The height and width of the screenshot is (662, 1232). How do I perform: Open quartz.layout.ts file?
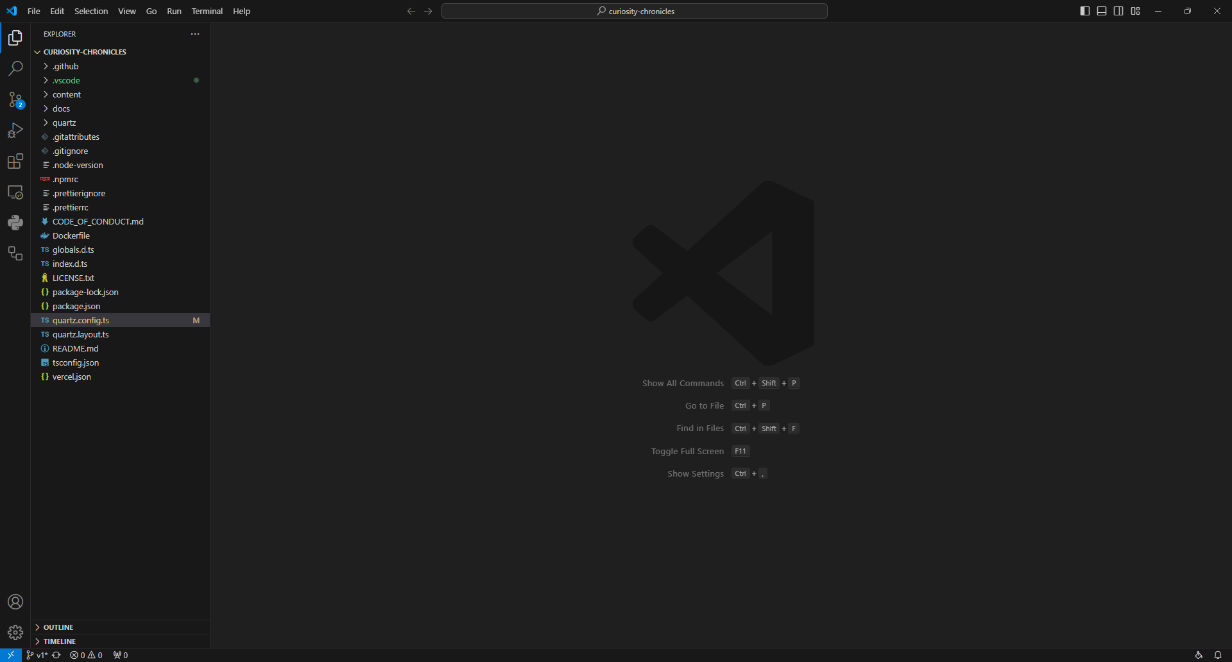pos(120,334)
